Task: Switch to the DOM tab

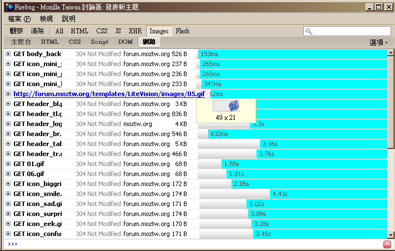Action: (x=126, y=42)
